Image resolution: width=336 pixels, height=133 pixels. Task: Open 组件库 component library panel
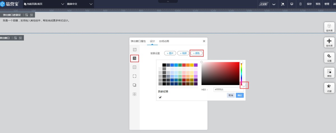[x=329, y=27]
